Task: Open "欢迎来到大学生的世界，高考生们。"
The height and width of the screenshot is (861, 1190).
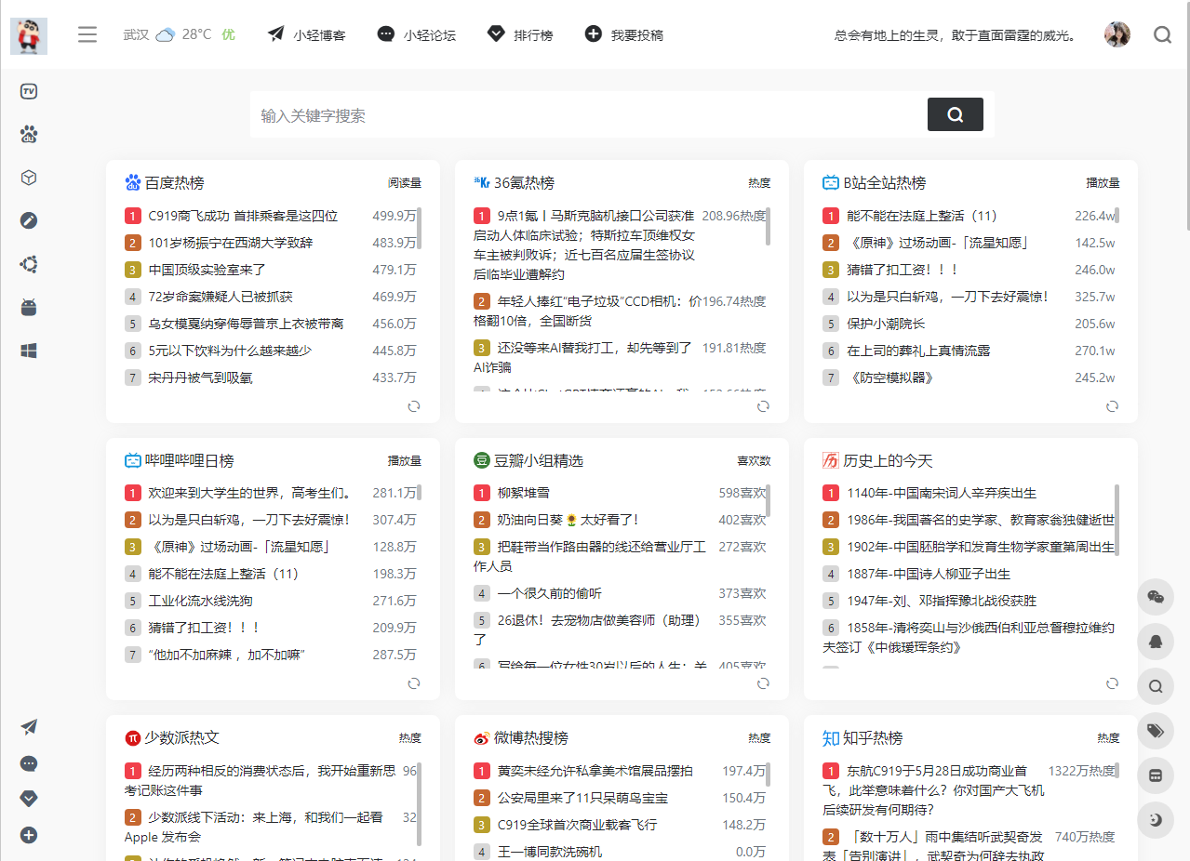Action: 249,493
